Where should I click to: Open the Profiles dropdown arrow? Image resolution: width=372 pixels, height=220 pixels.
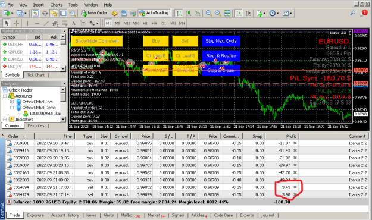[x=26, y=14]
